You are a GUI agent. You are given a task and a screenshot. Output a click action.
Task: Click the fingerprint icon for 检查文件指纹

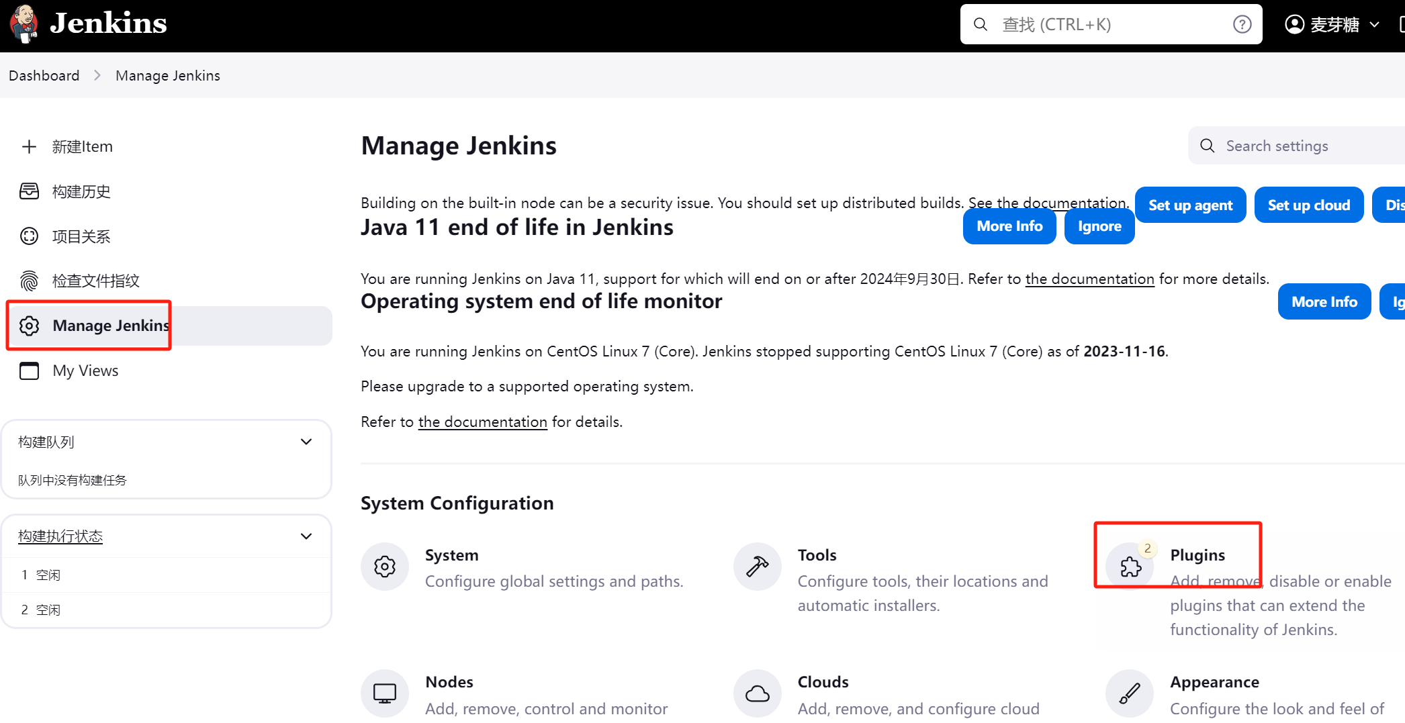coord(29,281)
